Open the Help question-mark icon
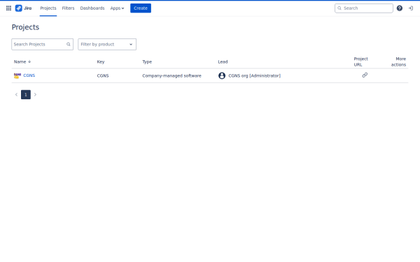The image size is (420, 262). tap(400, 8)
